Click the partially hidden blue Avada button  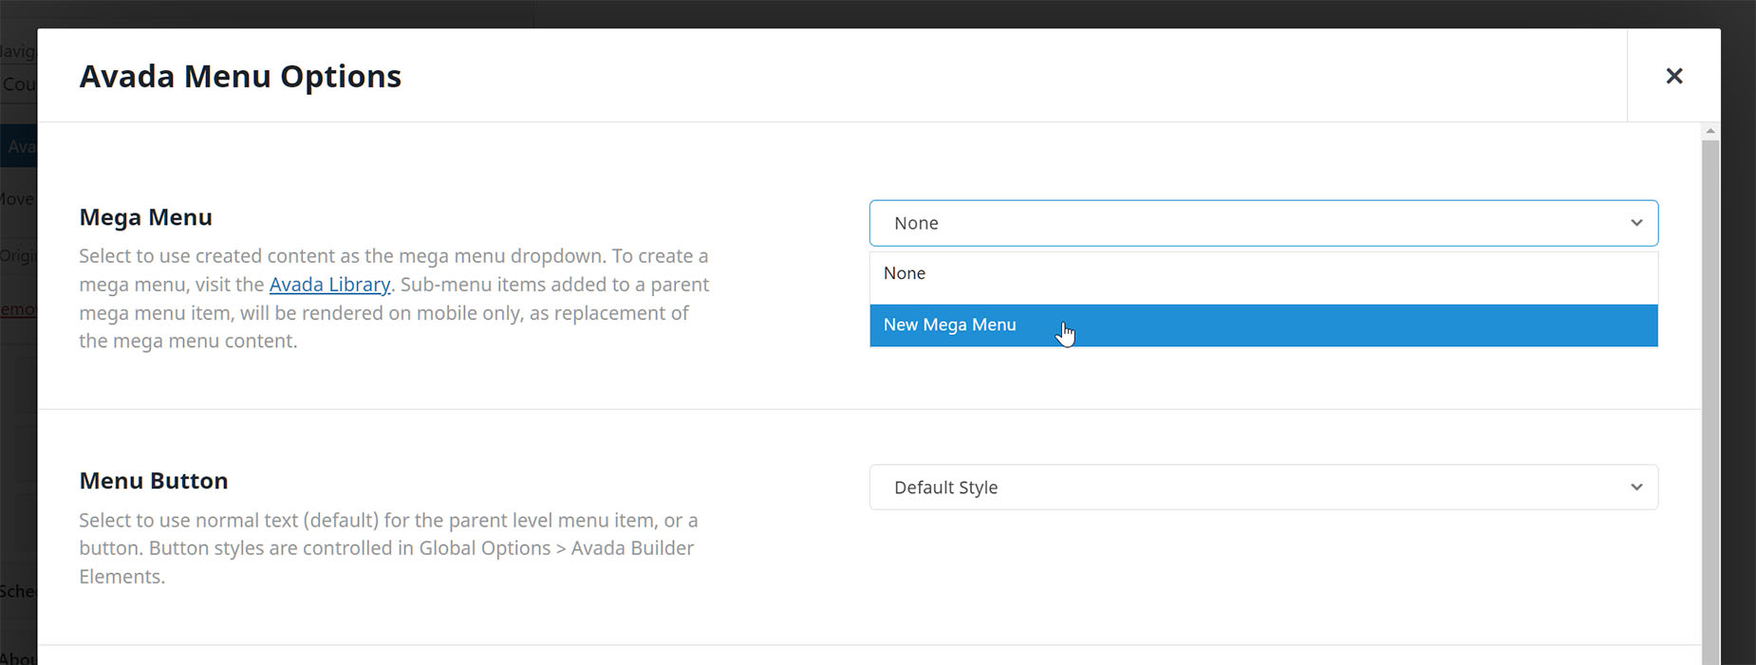pos(19,146)
